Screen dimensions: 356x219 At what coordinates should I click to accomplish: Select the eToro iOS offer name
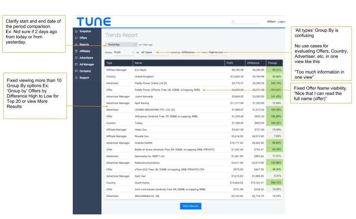169,169
